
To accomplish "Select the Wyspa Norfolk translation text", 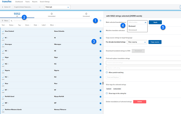I will pyautogui.click(x=59, y=96).
